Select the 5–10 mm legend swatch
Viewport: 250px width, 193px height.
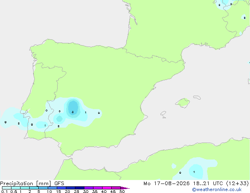(x=43, y=188)
